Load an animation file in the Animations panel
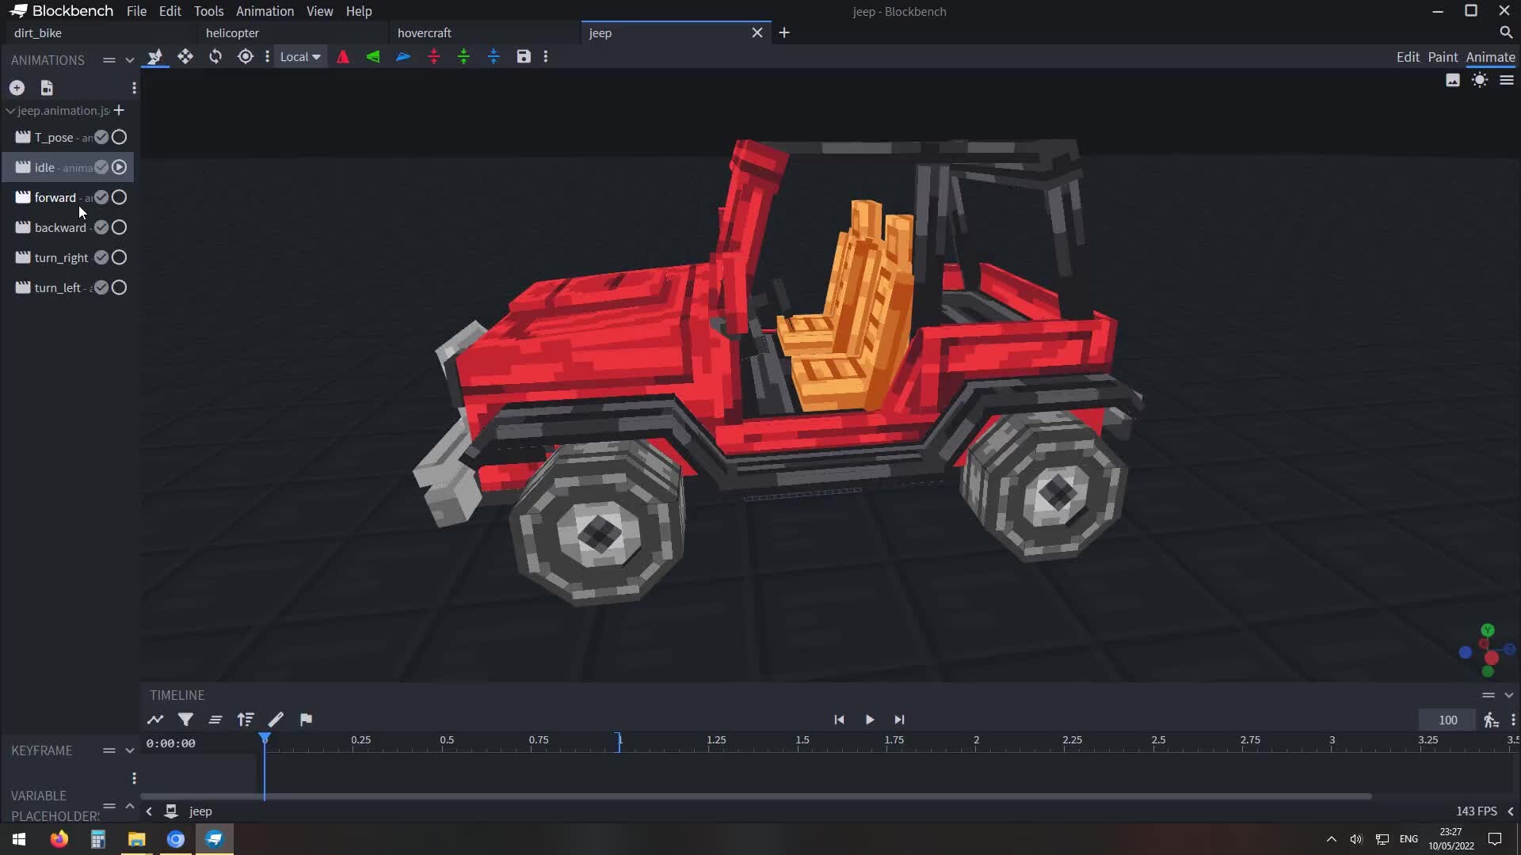 [x=47, y=88]
